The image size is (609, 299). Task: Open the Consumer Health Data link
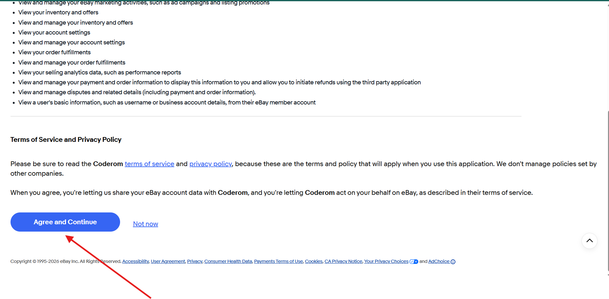[x=228, y=261]
